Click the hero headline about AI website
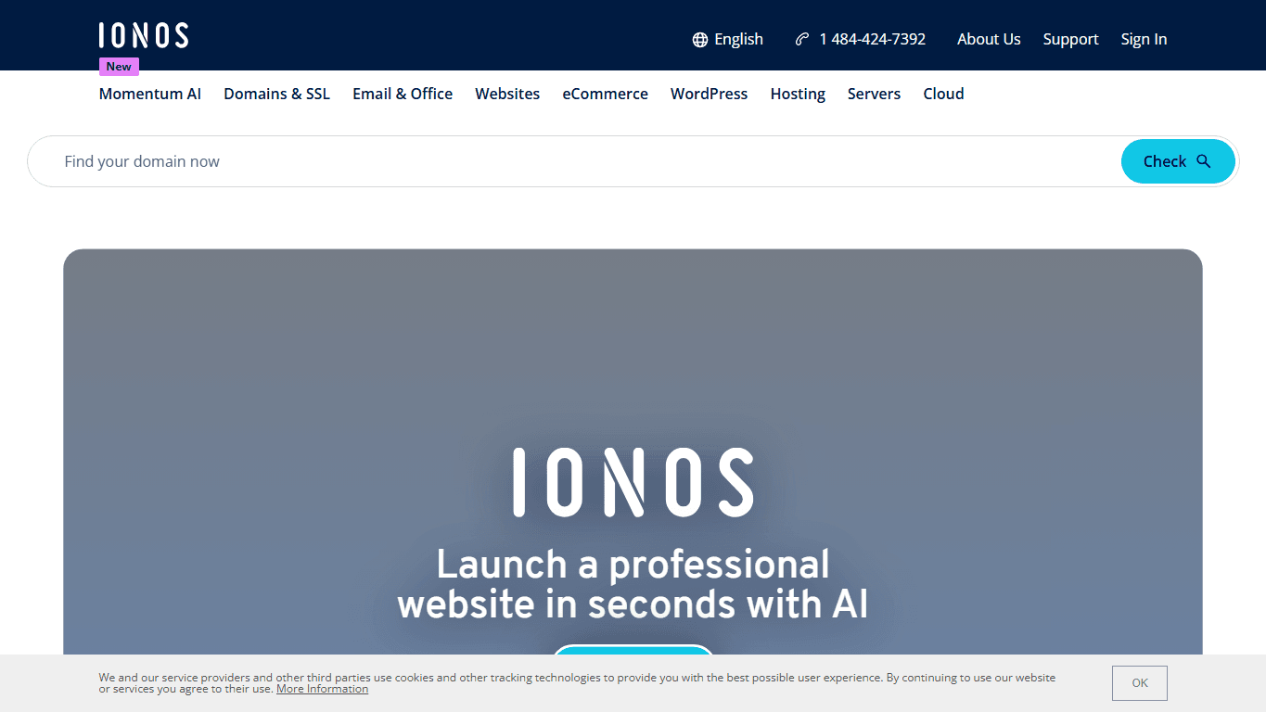1266x712 pixels. click(x=633, y=584)
